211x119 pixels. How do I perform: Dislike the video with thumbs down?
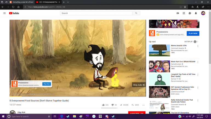[113, 105]
